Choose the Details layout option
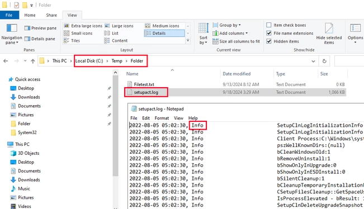This screenshot has height=209, width=364. (x=164, y=33)
